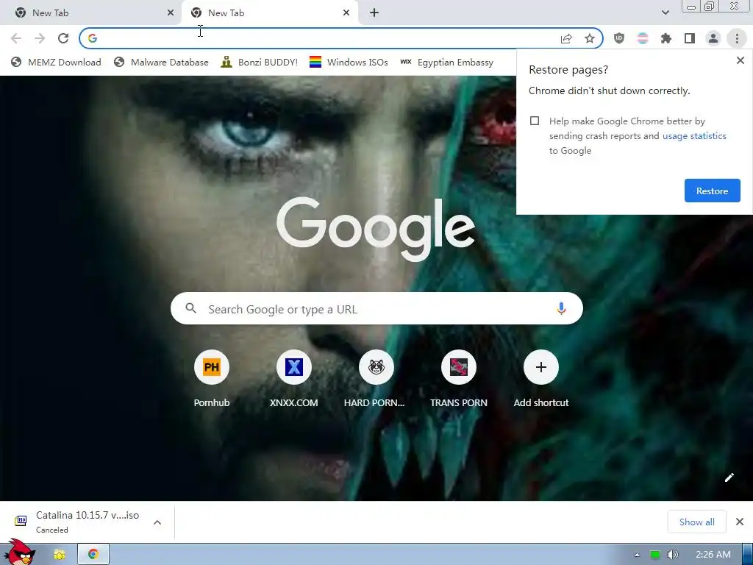Click the taskbar clock 2:26 AM
The image size is (753, 565).
click(x=713, y=555)
